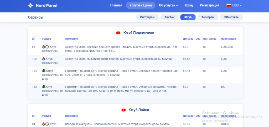The width and height of the screenshot is (269, 127).
Task: Switch to the Инстаграм services tab
Action: pyautogui.click(x=147, y=17)
